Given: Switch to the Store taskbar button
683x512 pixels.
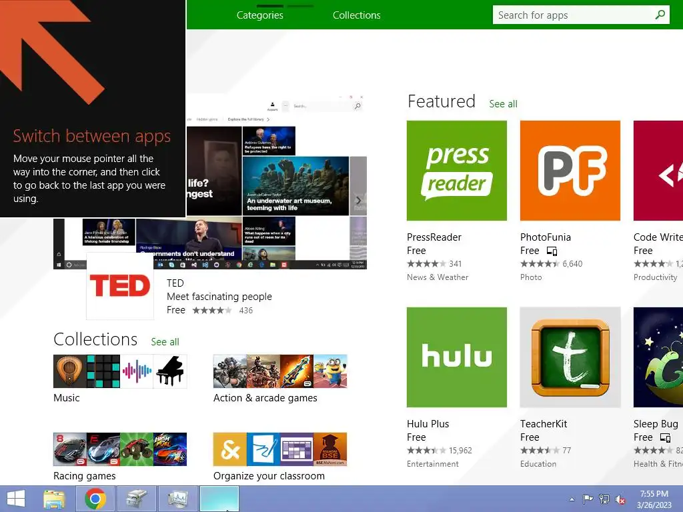Looking at the screenshot, I should (219, 499).
